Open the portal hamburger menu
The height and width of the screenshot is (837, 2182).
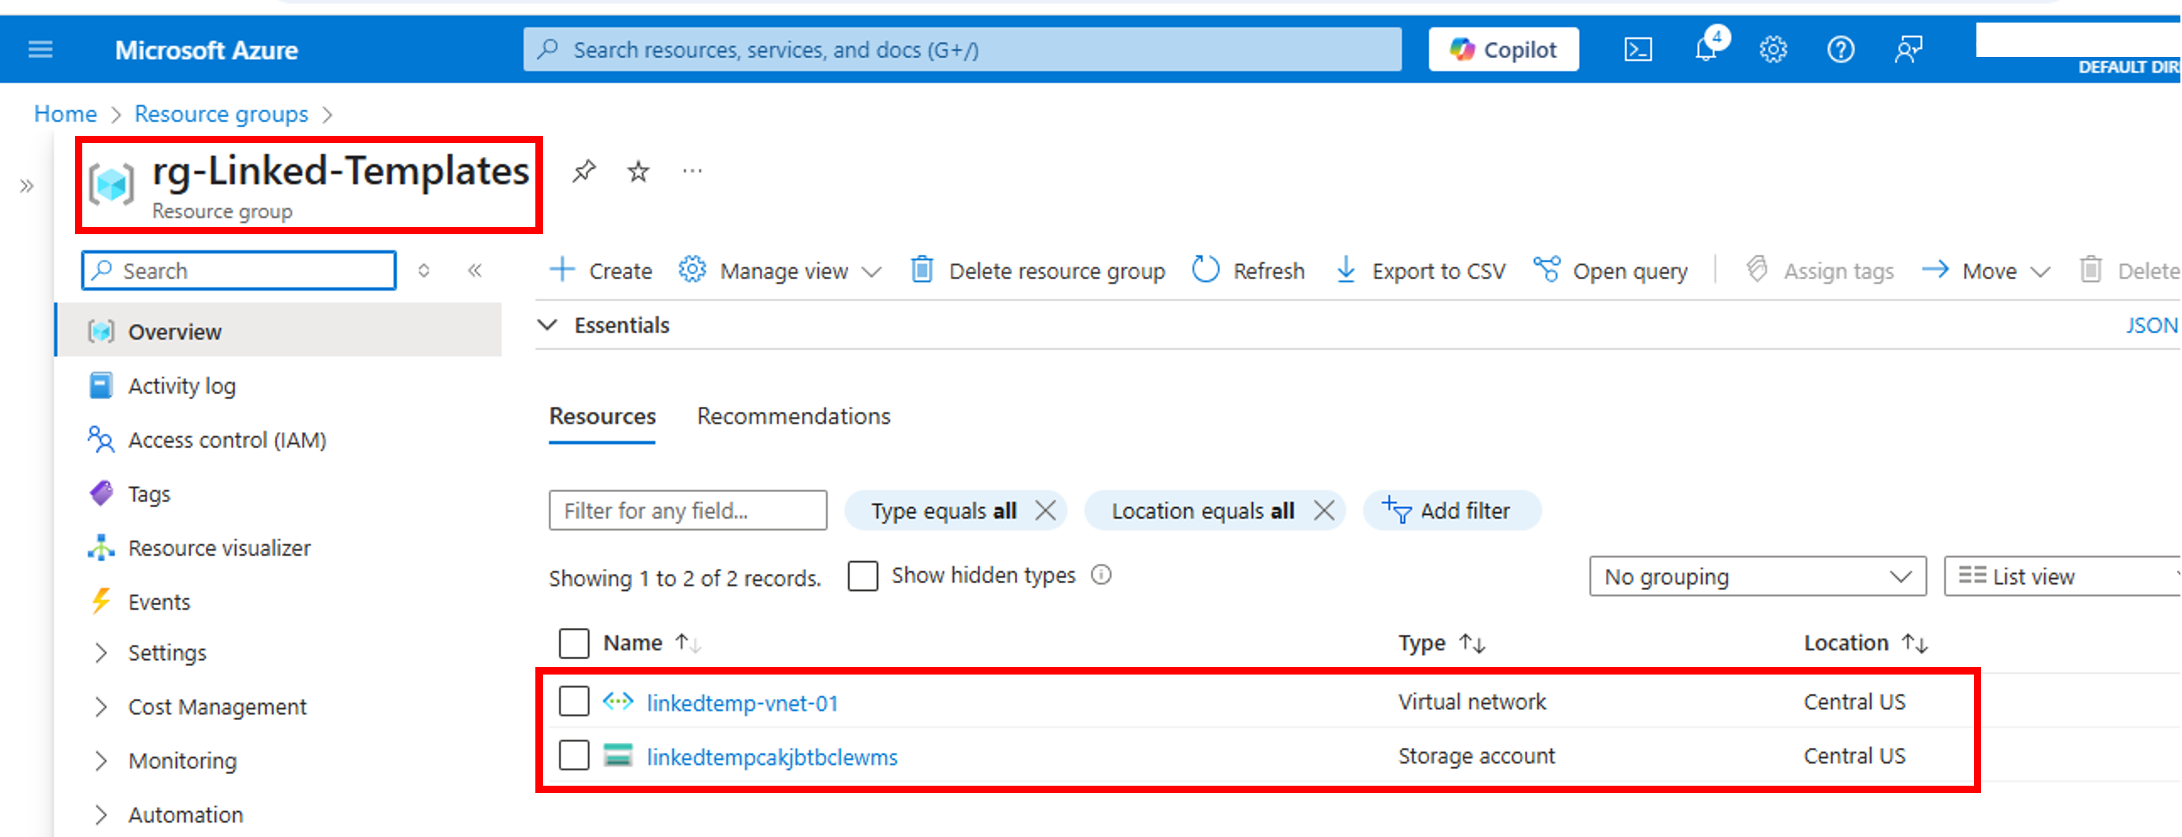tap(40, 49)
